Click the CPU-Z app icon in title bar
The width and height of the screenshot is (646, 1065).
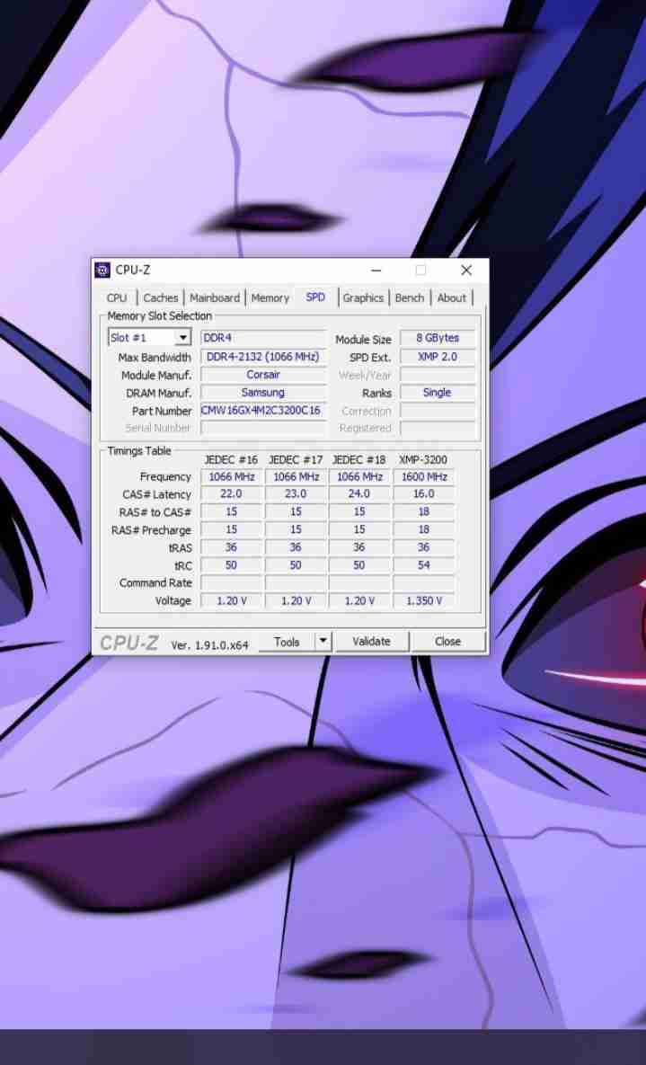pos(102,271)
